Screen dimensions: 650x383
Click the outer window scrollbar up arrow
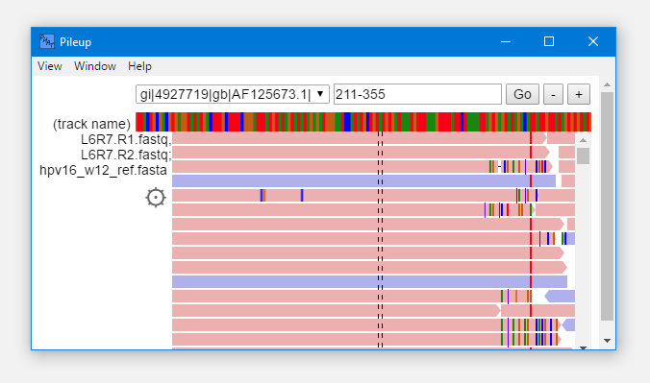(608, 84)
